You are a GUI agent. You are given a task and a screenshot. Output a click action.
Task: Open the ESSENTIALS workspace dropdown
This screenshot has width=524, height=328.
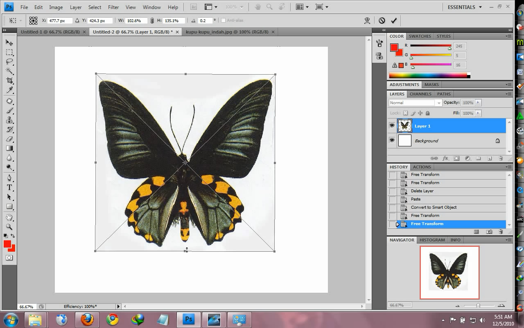point(465,7)
